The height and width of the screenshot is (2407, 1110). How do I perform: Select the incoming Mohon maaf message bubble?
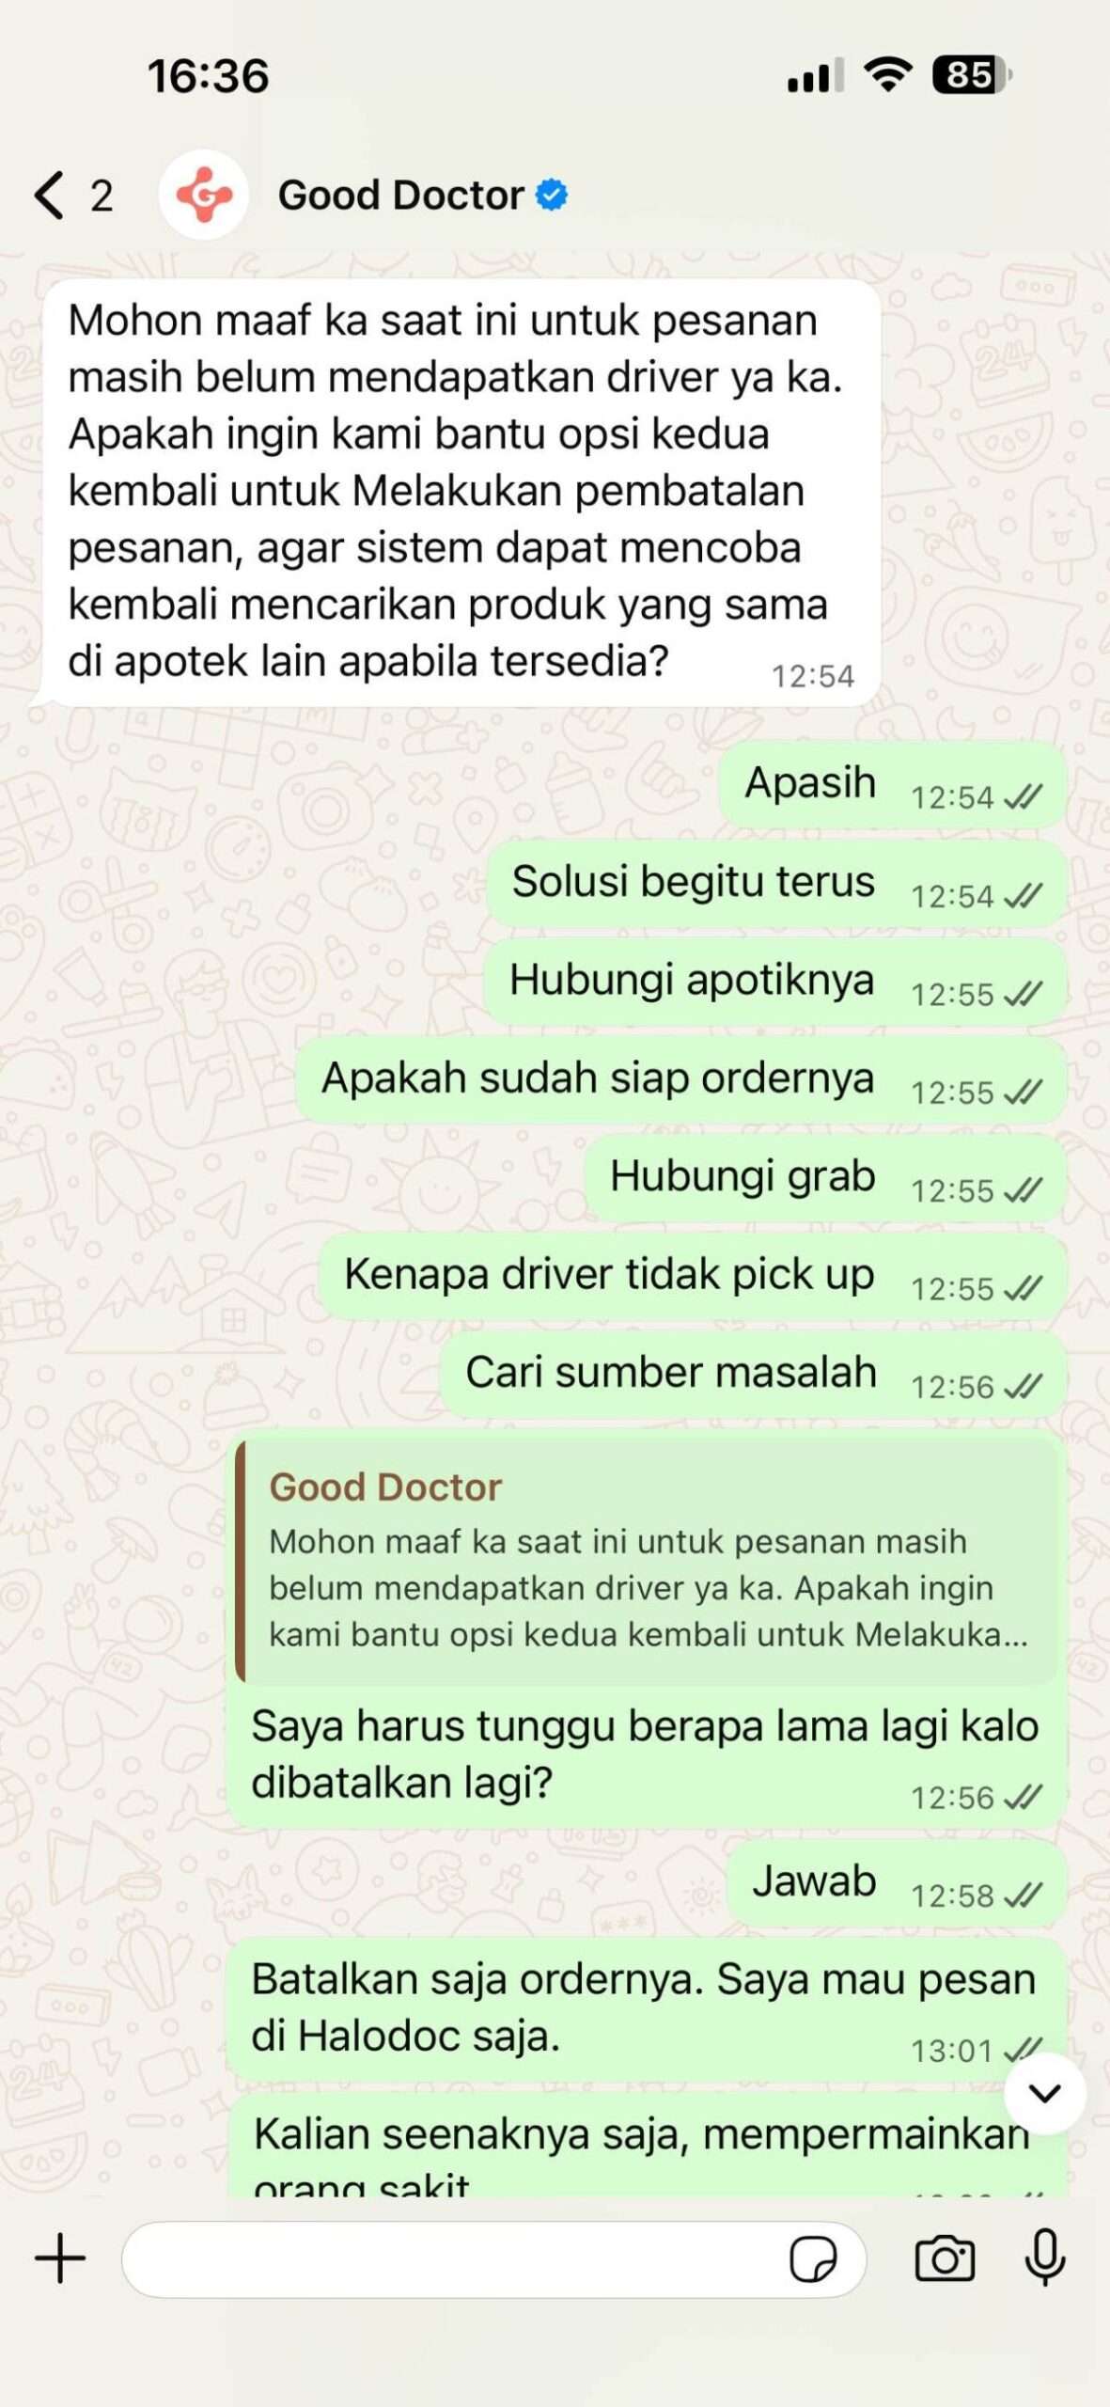(461, 493)
